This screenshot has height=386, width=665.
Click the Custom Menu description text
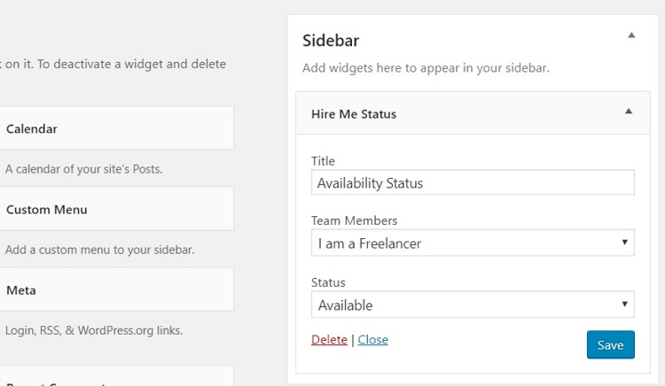tap(99, 250)
